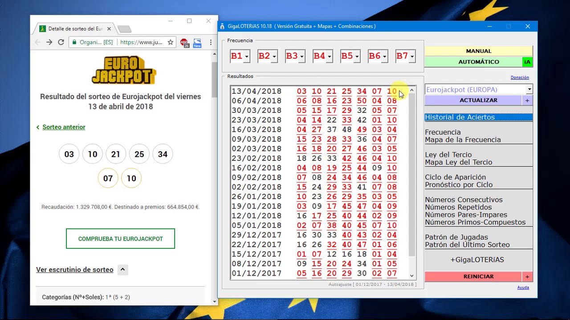Open the Ayuda link

[x=523, y=288]
